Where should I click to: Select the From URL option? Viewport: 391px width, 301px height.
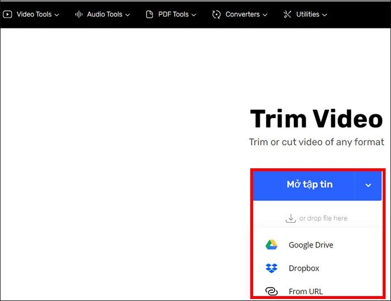pyautogui.click(x=306, y=291)
